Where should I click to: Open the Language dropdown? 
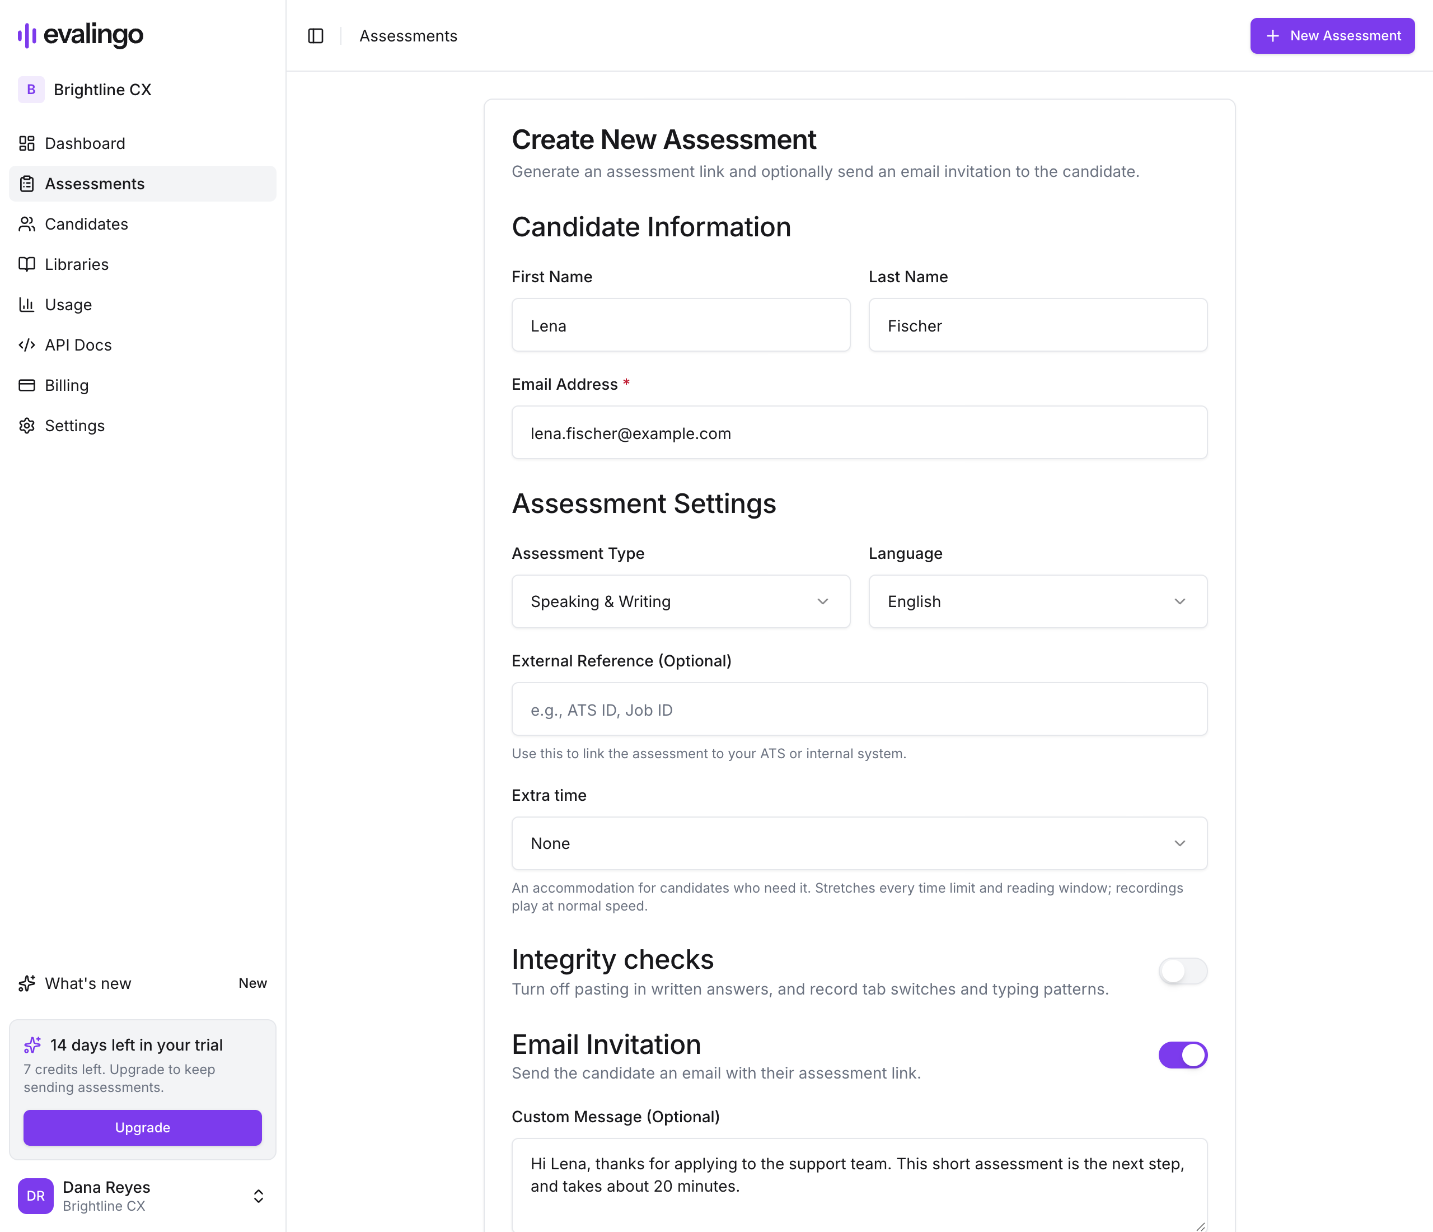click(1037, 601)
